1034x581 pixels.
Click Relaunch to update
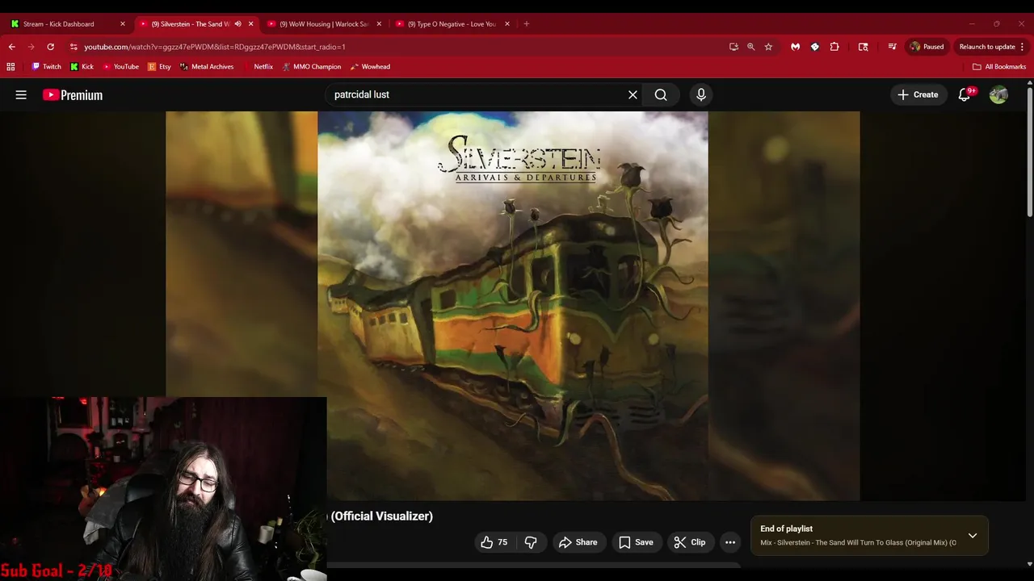992,47
